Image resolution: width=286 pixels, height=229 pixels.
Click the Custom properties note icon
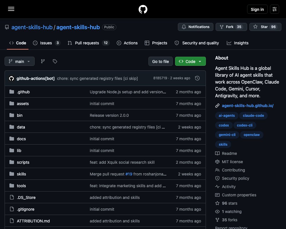(x=217, y=195)
